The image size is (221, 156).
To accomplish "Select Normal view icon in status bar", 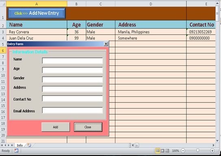I will click(x=158, y=151).
